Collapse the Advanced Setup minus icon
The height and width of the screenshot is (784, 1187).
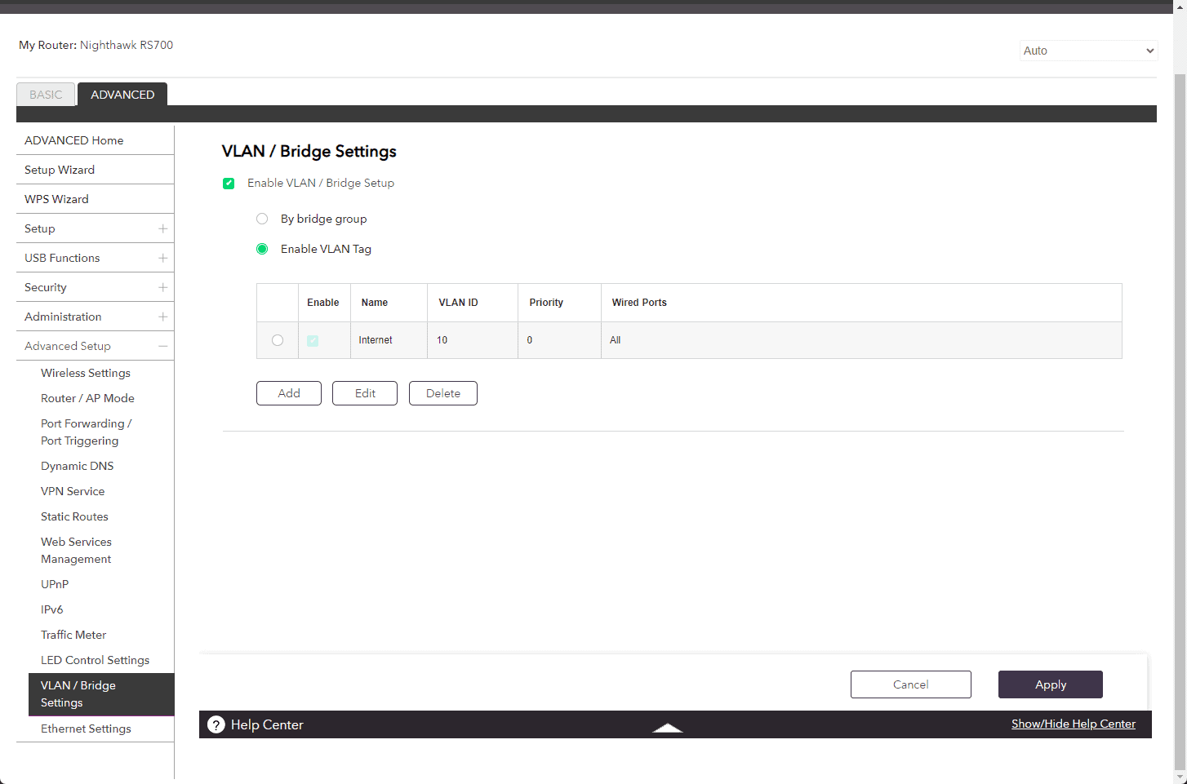162,346
